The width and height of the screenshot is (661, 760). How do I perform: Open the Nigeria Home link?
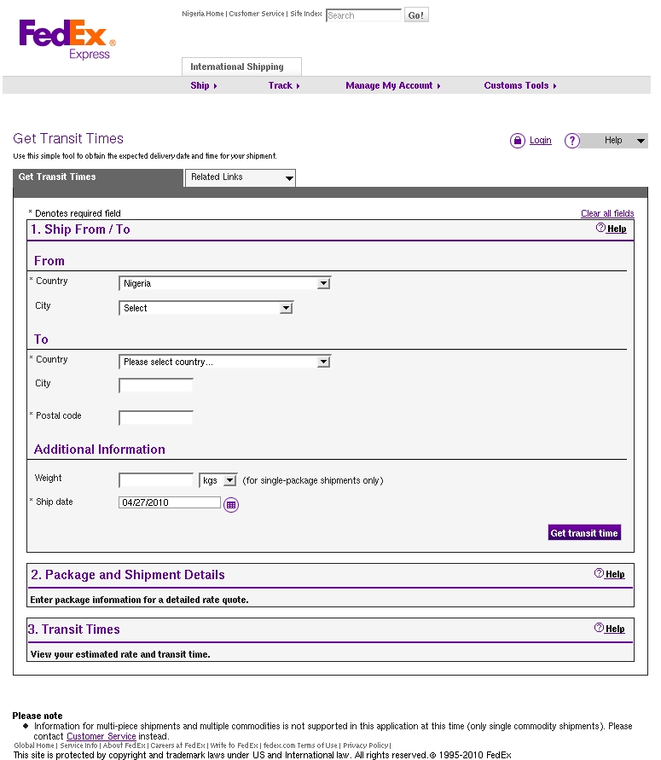pyautogui.click(x=203, y=14)
